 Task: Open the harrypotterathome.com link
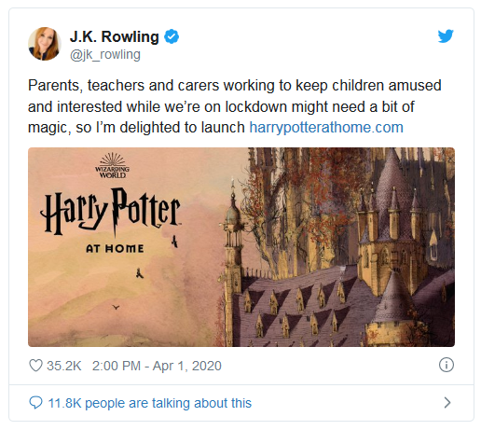326,128
